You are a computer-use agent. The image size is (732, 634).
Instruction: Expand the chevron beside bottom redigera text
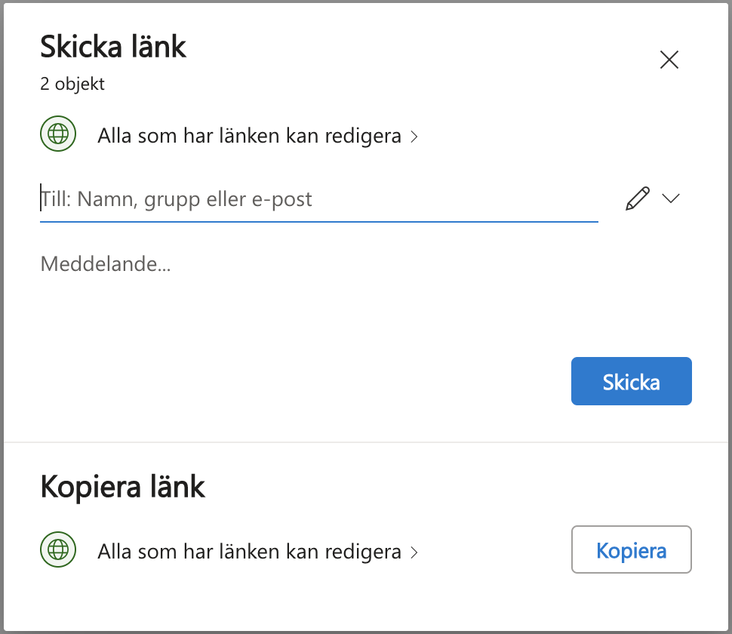(414, 552)
